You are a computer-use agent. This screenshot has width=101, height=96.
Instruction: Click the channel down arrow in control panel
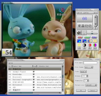pos(95,24)
